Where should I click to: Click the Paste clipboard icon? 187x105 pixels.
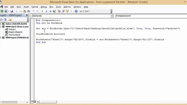pyautogui.click(x=25, y=11)
